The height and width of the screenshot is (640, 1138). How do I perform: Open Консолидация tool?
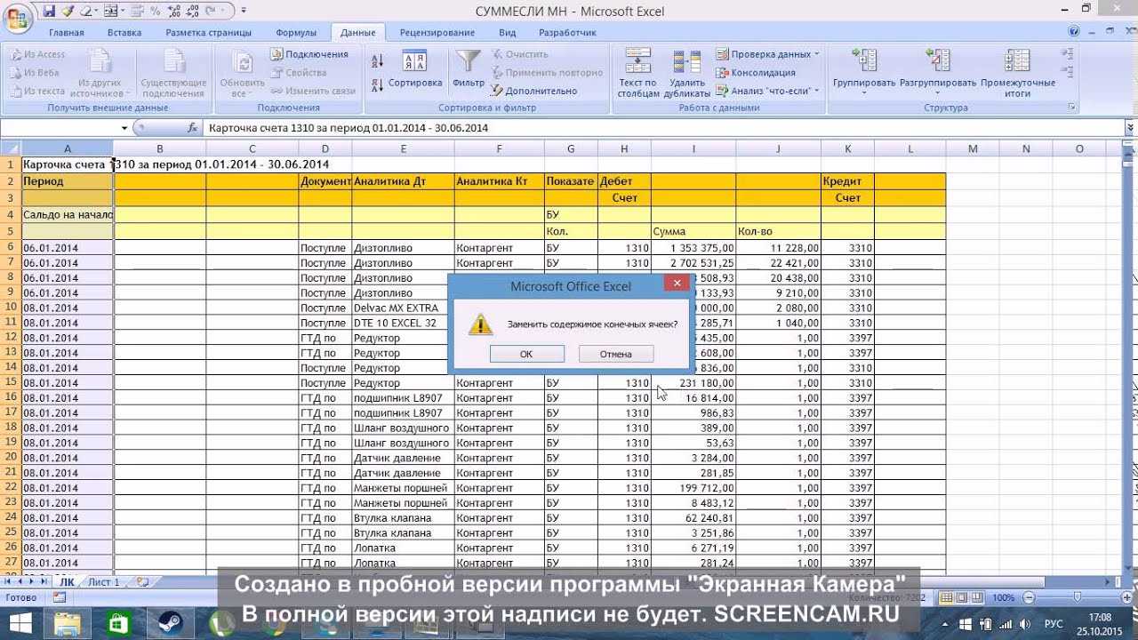[x=756, y=72]
